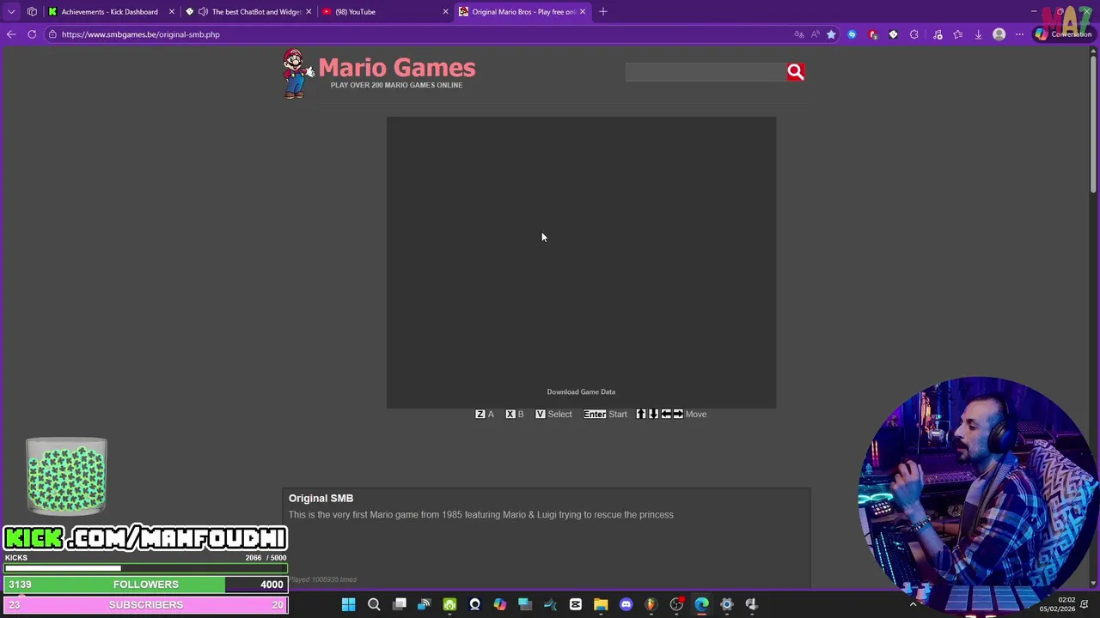Viewport: 1100px width, 618px height.
Task: Open Task View on the taskbar
Action: coord(399,605)
